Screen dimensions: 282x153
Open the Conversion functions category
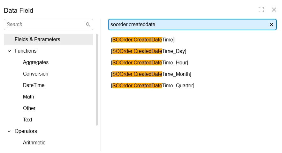[x=36, y=74]
